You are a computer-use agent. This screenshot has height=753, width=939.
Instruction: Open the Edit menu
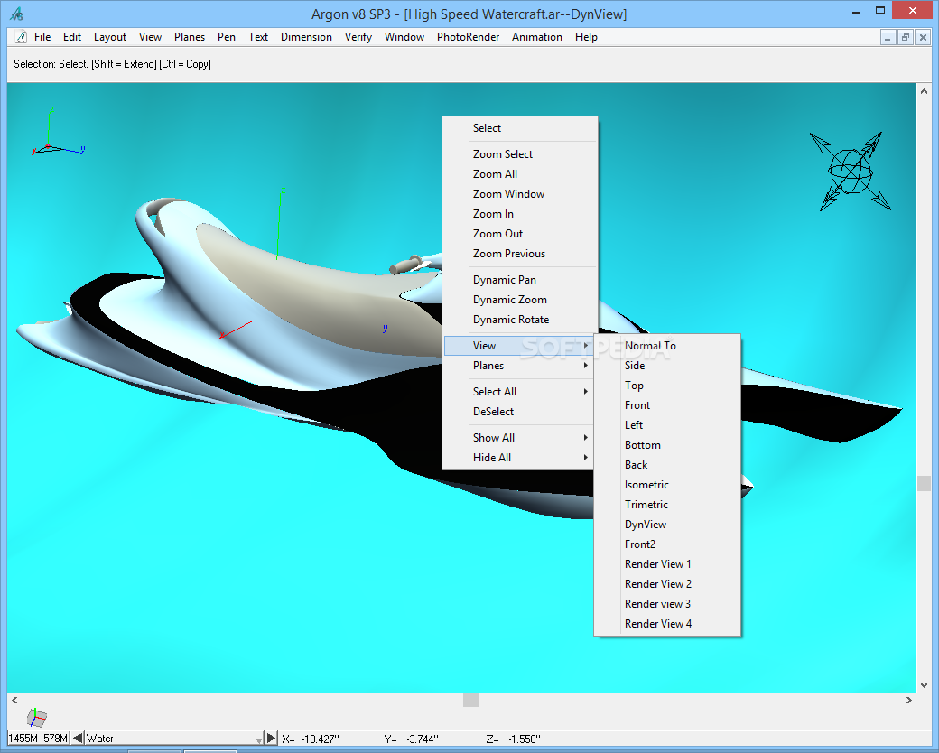(x=72, y=36)
